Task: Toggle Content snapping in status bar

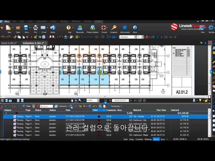Action: (x=139, y=139)
